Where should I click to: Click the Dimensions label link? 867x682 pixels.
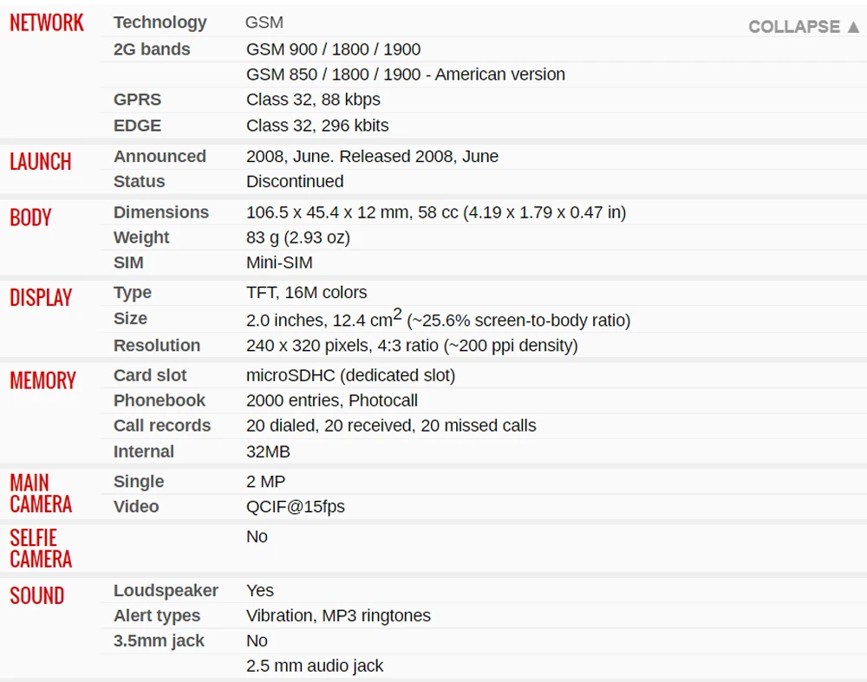[x=161, y=212]
